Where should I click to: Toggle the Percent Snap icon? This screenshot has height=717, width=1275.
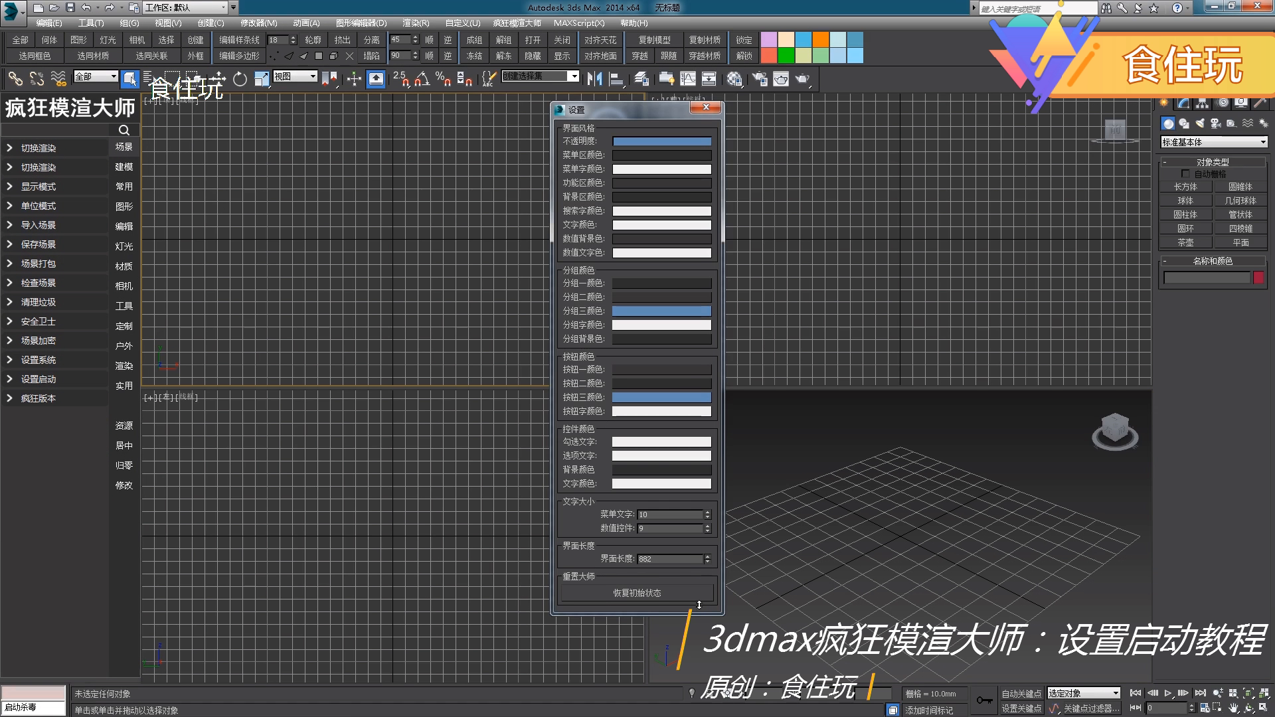[x=443, y=79]
